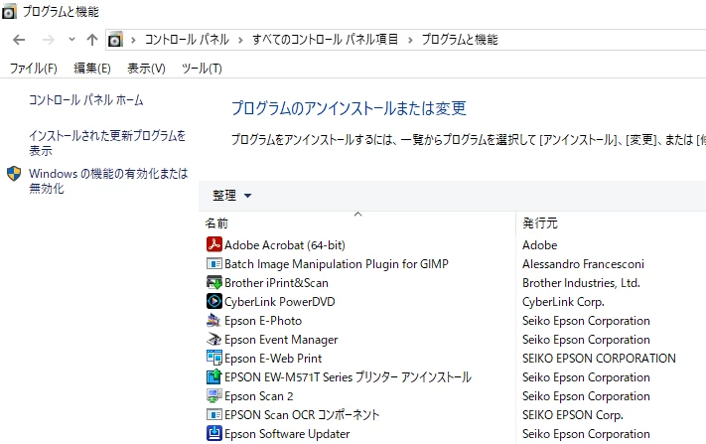Click the SEIKO EPSON Corp. publisher cell
The image size is (706, 444).
573,415
